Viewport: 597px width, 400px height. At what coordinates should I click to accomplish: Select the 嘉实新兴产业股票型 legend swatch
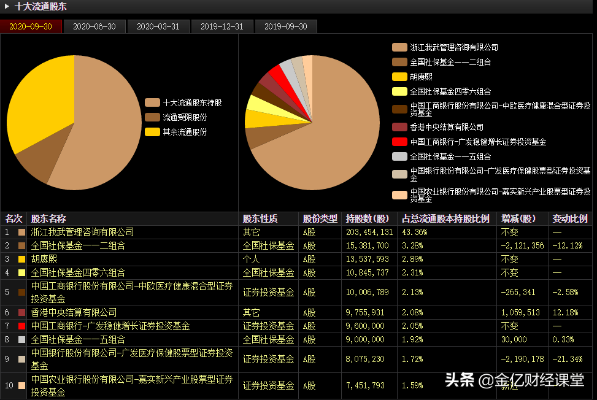click(x=399, y=195)
